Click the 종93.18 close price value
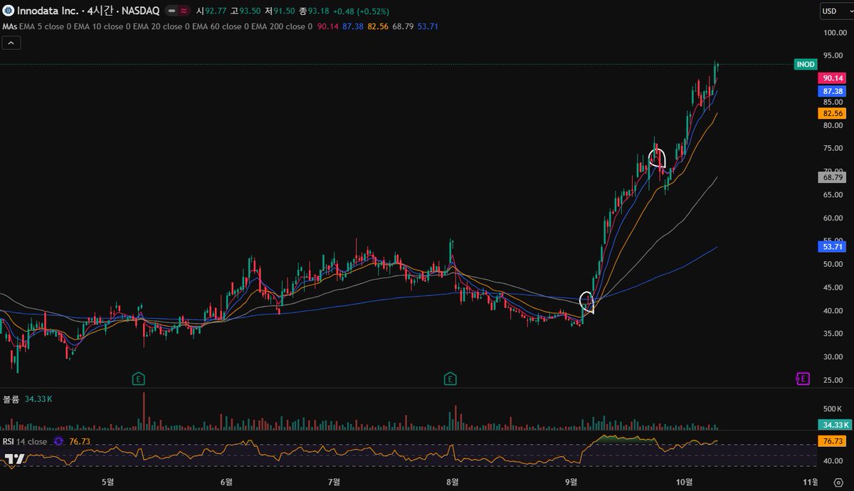 312,11
